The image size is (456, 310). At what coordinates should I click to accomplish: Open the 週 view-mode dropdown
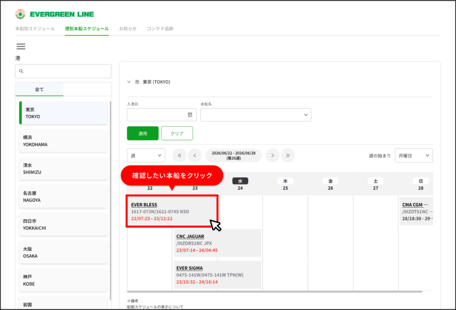point(146,155)
